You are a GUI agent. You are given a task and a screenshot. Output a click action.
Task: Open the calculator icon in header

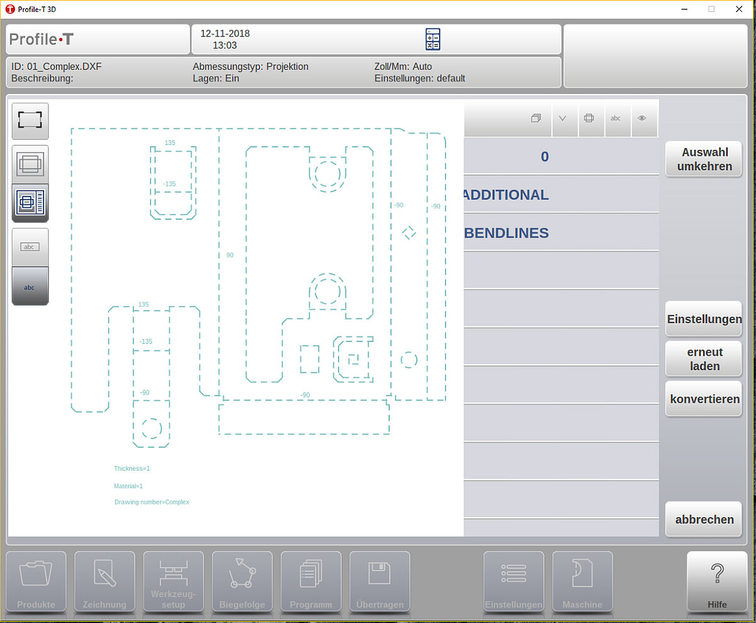pos(433,40)
